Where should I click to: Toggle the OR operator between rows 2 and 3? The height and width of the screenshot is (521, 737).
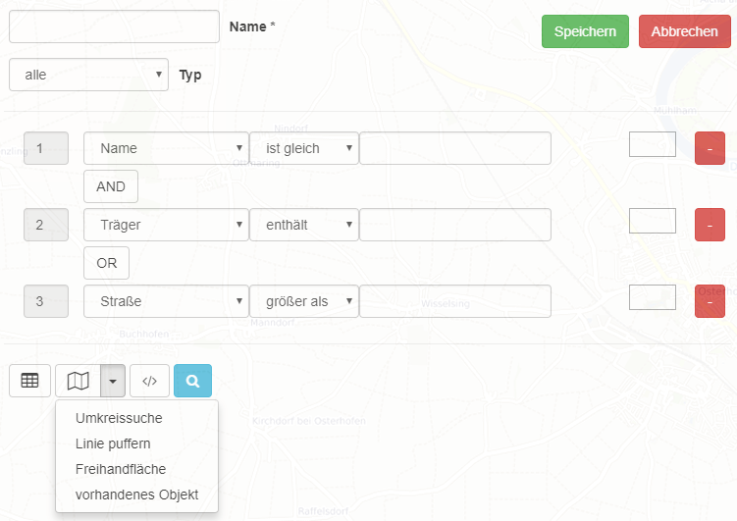107,263
